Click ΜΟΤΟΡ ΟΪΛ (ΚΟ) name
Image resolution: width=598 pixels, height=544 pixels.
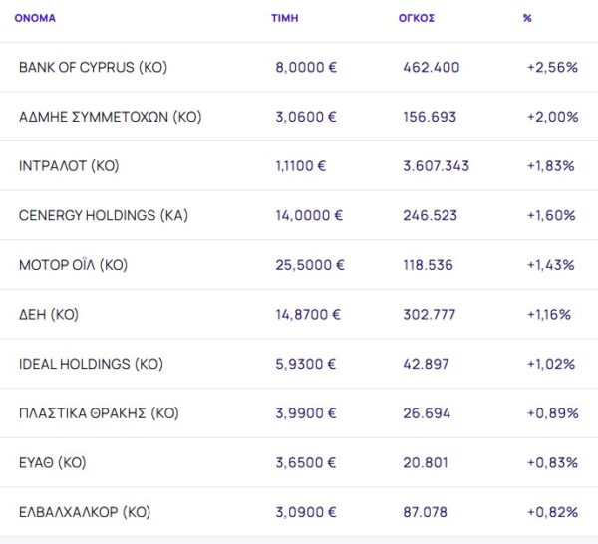click(73, 265)
